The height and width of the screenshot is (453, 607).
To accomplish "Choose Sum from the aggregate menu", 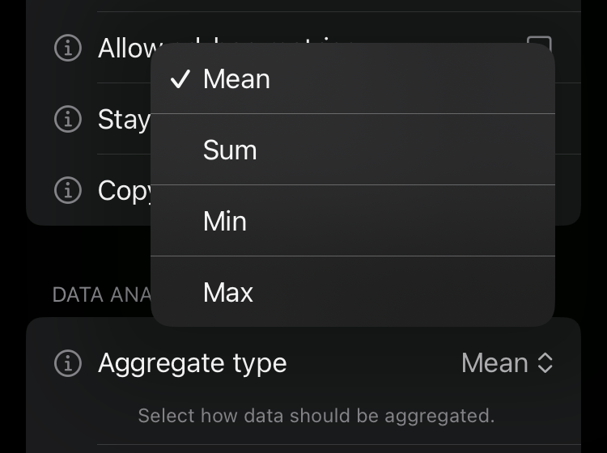I will pyautogui.click(x=352, y=150).
